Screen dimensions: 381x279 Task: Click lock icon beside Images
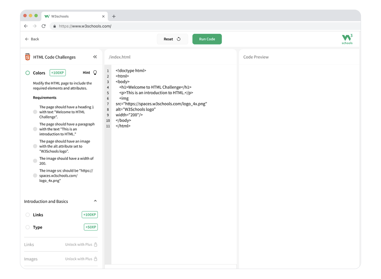[x=96, y=259]
